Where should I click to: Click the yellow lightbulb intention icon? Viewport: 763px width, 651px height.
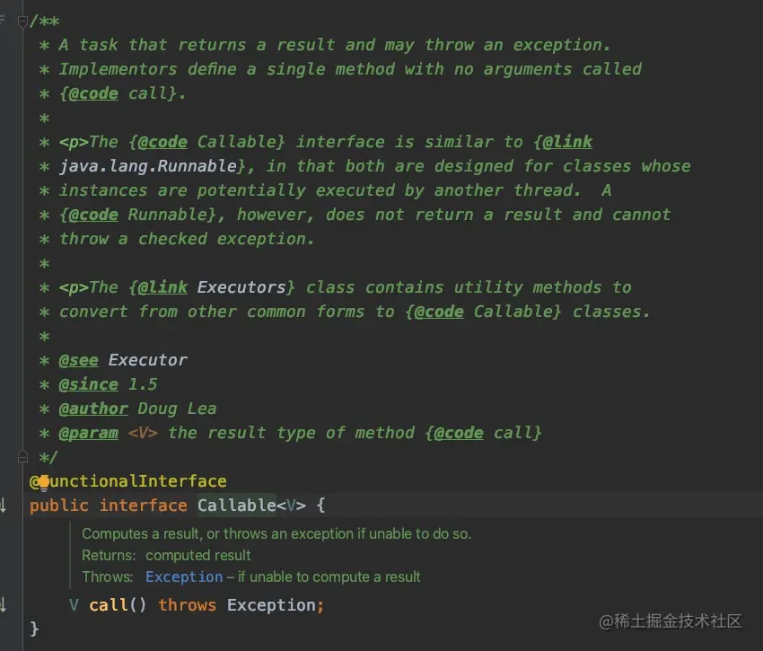44,482
